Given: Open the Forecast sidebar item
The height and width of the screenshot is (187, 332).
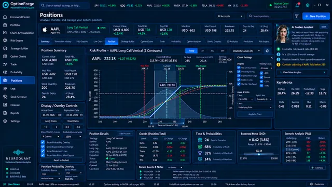Looking at the screenshot, I should pyautogui.click(x=17, y=105).
